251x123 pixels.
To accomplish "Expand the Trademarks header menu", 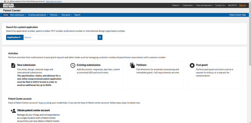I will [x=188, y=5].
